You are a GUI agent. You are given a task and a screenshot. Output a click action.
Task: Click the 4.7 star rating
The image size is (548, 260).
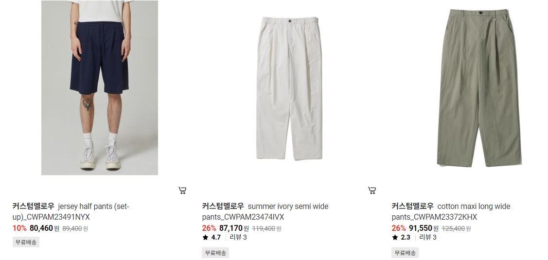(x=212, y=238)
